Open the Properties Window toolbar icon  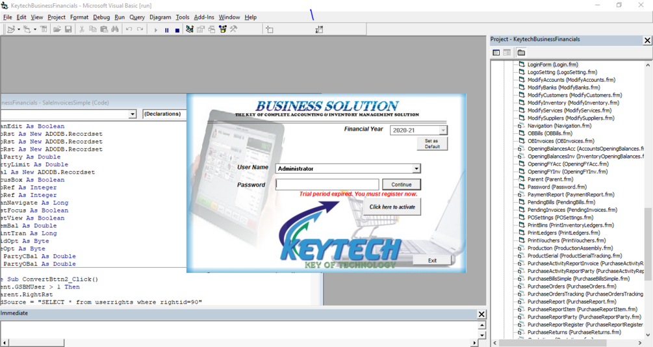point(201,29)
